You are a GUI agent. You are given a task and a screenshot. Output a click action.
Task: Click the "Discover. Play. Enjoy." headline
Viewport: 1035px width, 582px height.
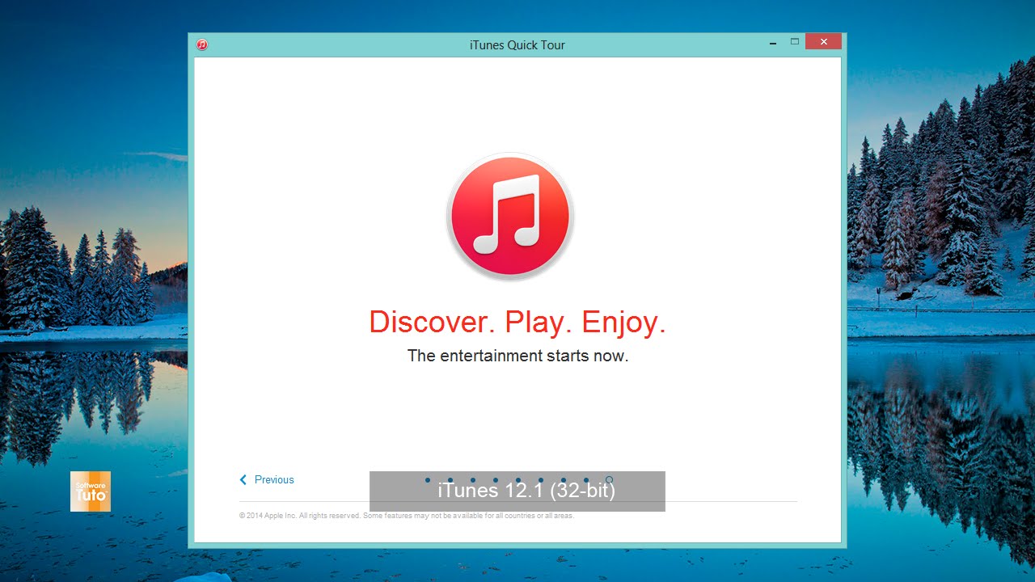point(517,323)
